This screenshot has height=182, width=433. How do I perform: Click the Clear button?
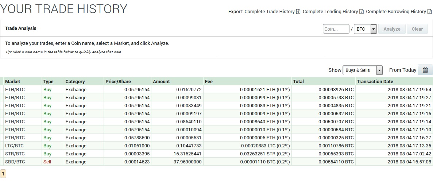click(x=417, y=29)
